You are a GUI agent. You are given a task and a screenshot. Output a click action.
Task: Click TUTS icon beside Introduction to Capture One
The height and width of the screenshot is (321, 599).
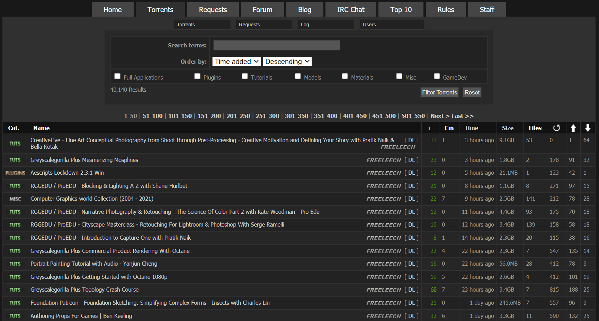(15, 238)
